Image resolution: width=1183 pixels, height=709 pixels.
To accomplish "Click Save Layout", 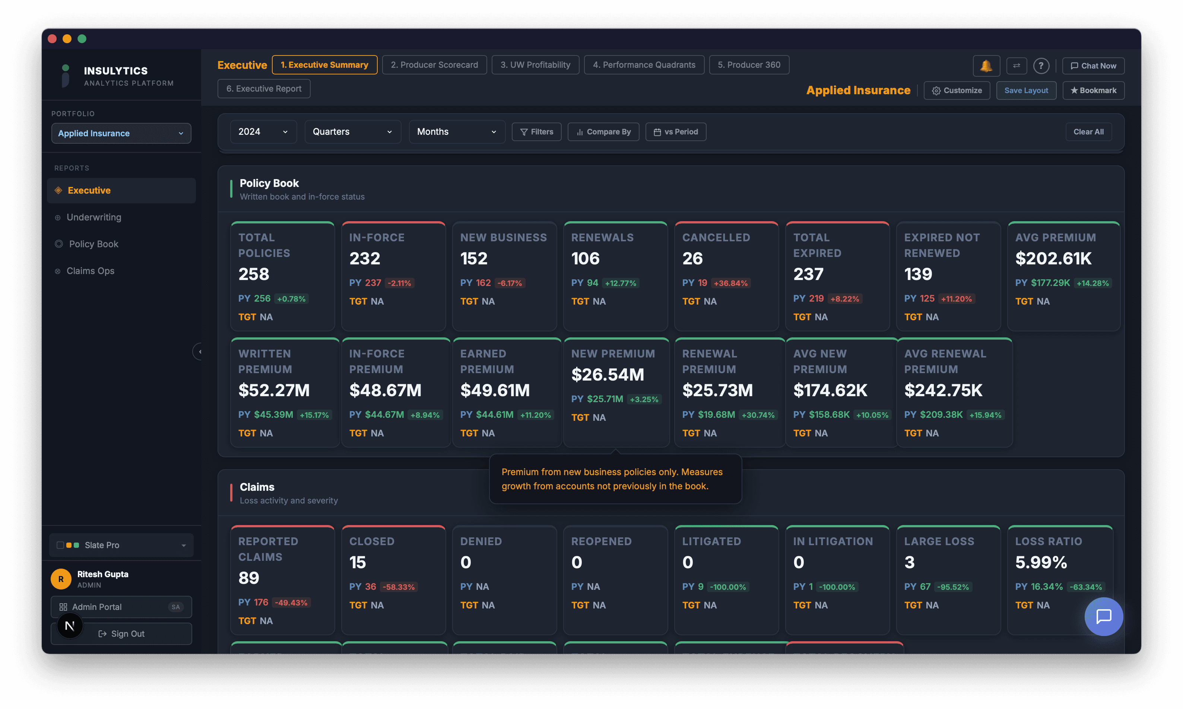I will tap(1026, 90).
